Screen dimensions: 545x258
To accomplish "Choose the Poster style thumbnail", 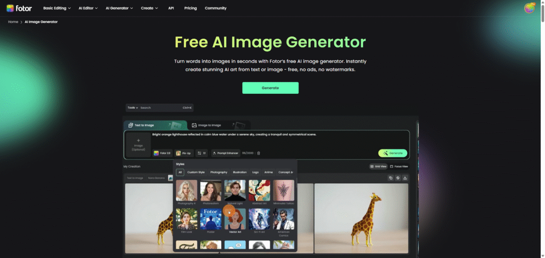I will [211, 219].
